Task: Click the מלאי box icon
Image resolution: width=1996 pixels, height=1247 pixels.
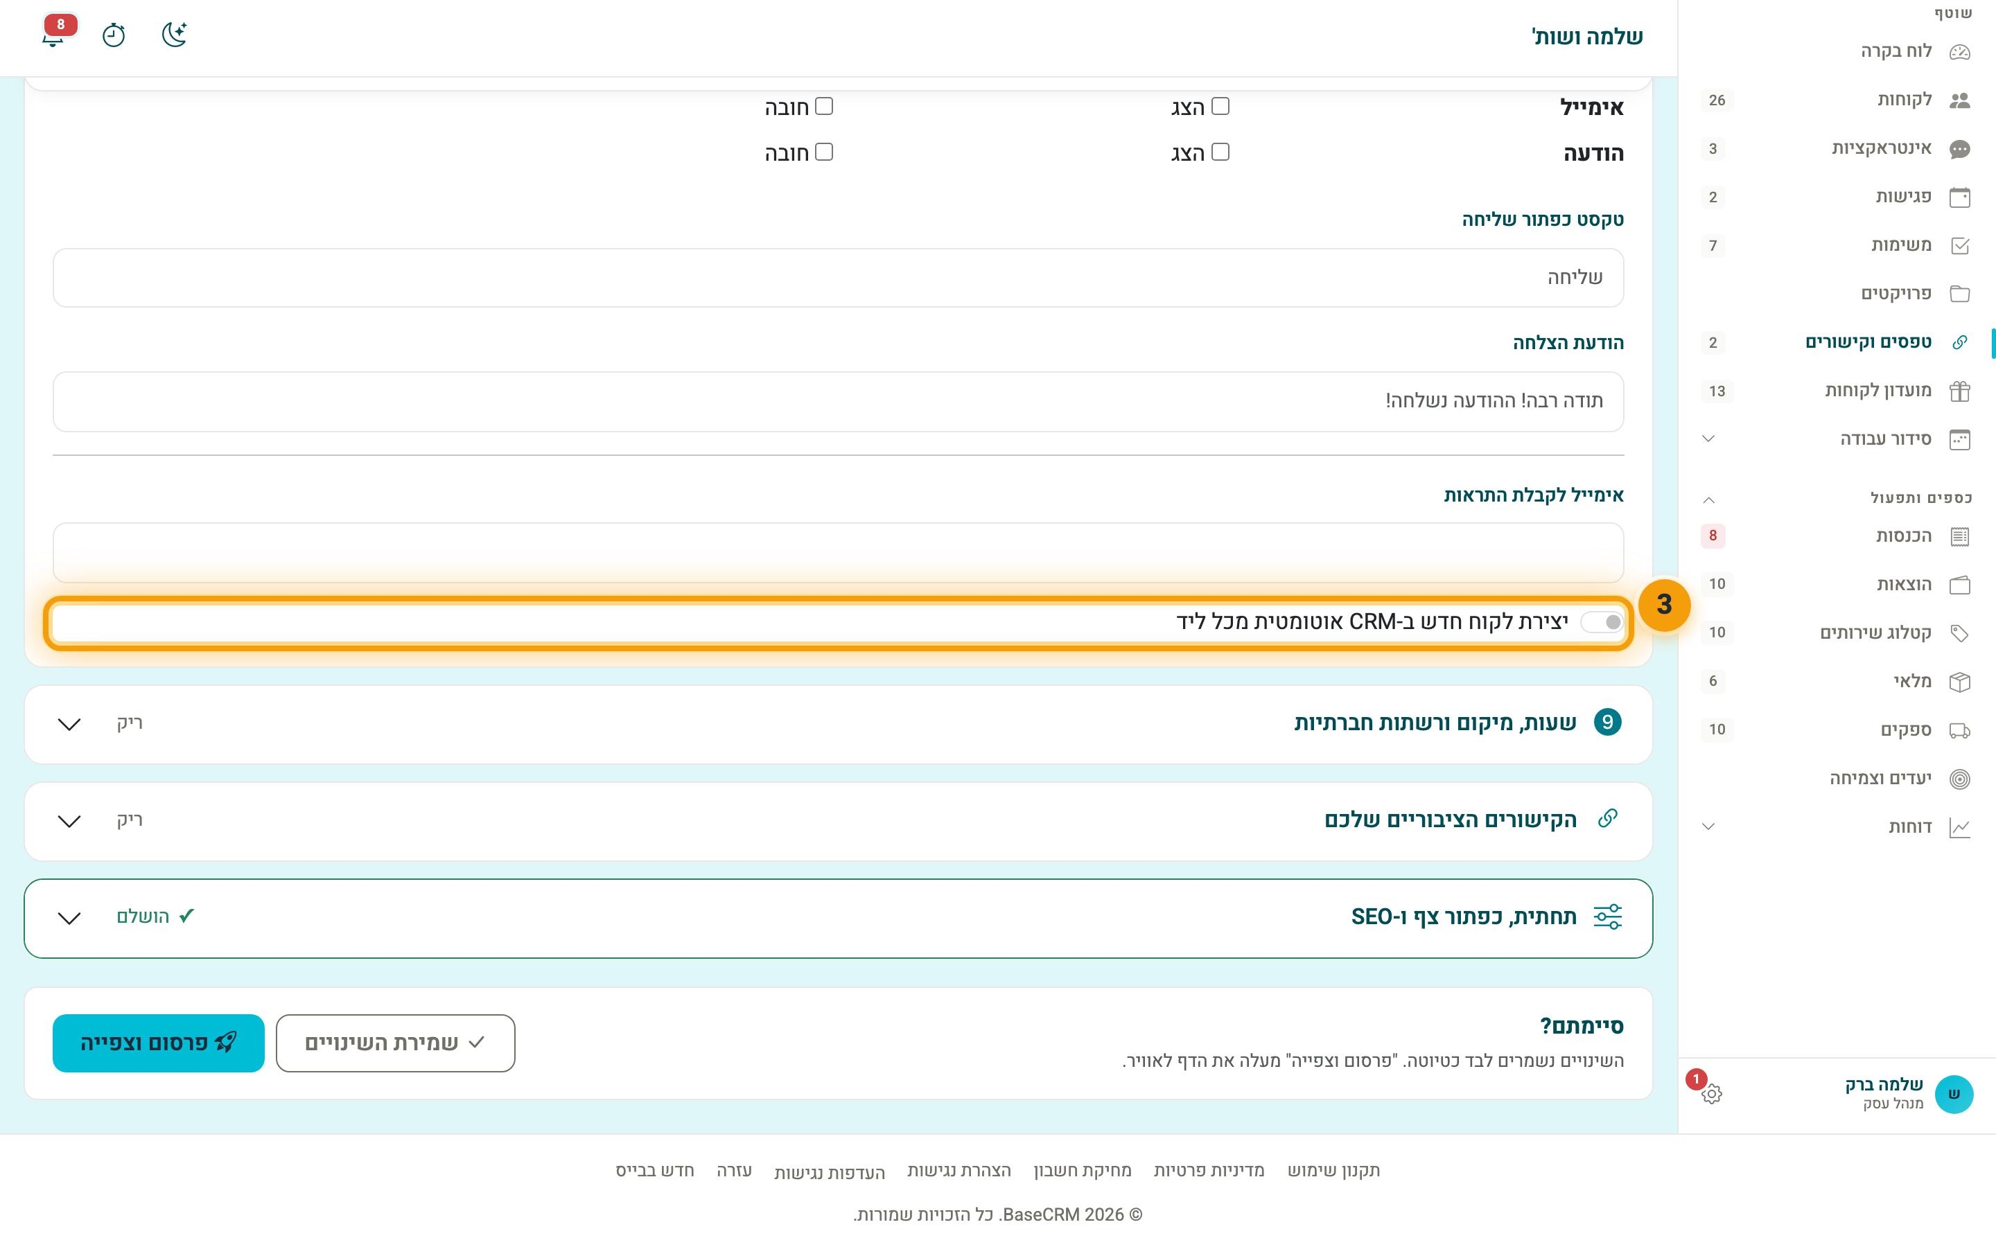Action: tap(1960, 682)
